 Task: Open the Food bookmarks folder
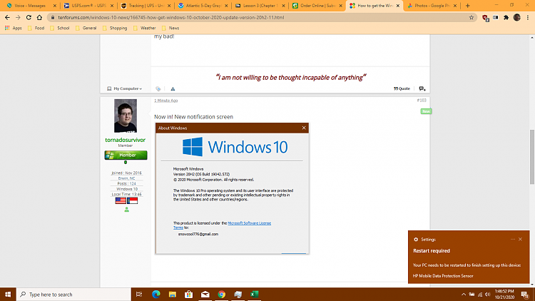36,28
